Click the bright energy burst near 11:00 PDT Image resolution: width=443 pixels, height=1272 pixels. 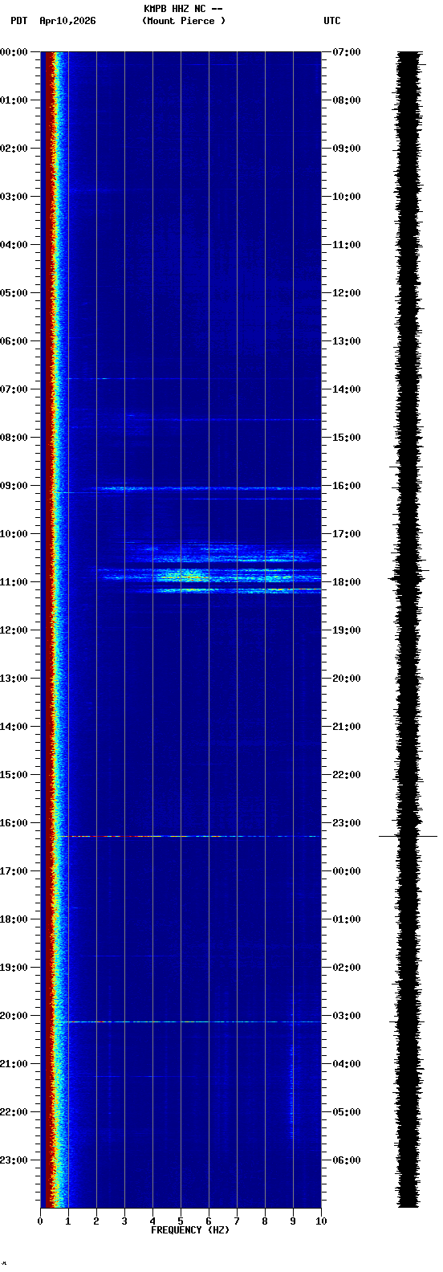point(209,574)
